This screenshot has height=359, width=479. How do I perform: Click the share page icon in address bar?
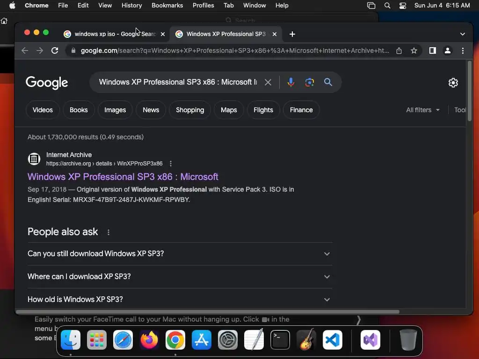point(399,50)
